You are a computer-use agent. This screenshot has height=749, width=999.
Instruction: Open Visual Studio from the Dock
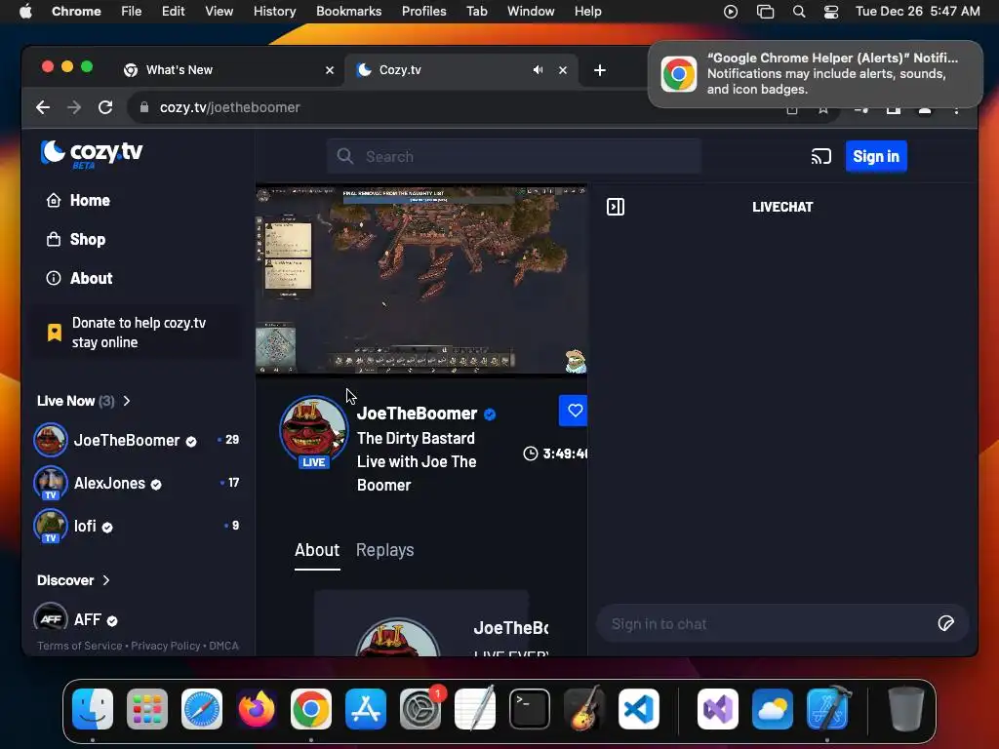pos(718,709)
